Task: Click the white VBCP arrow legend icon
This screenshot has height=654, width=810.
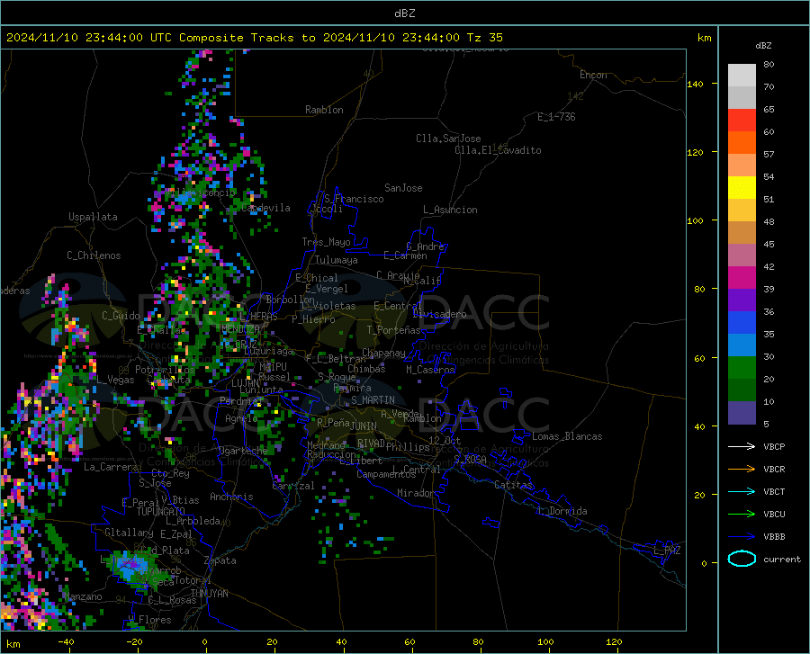Action: (x=742, y=446)
